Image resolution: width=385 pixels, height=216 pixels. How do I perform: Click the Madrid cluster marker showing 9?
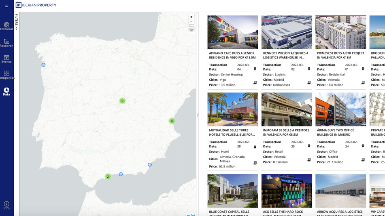122,101
